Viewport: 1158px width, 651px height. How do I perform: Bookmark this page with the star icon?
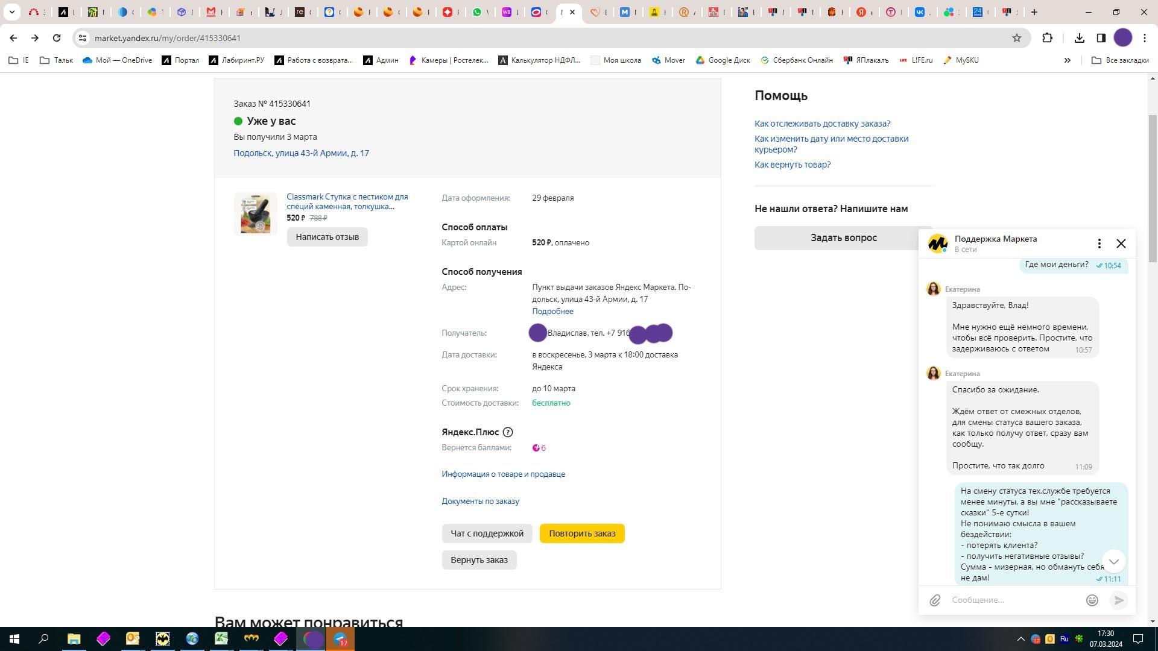click(x=1017, y=38)
